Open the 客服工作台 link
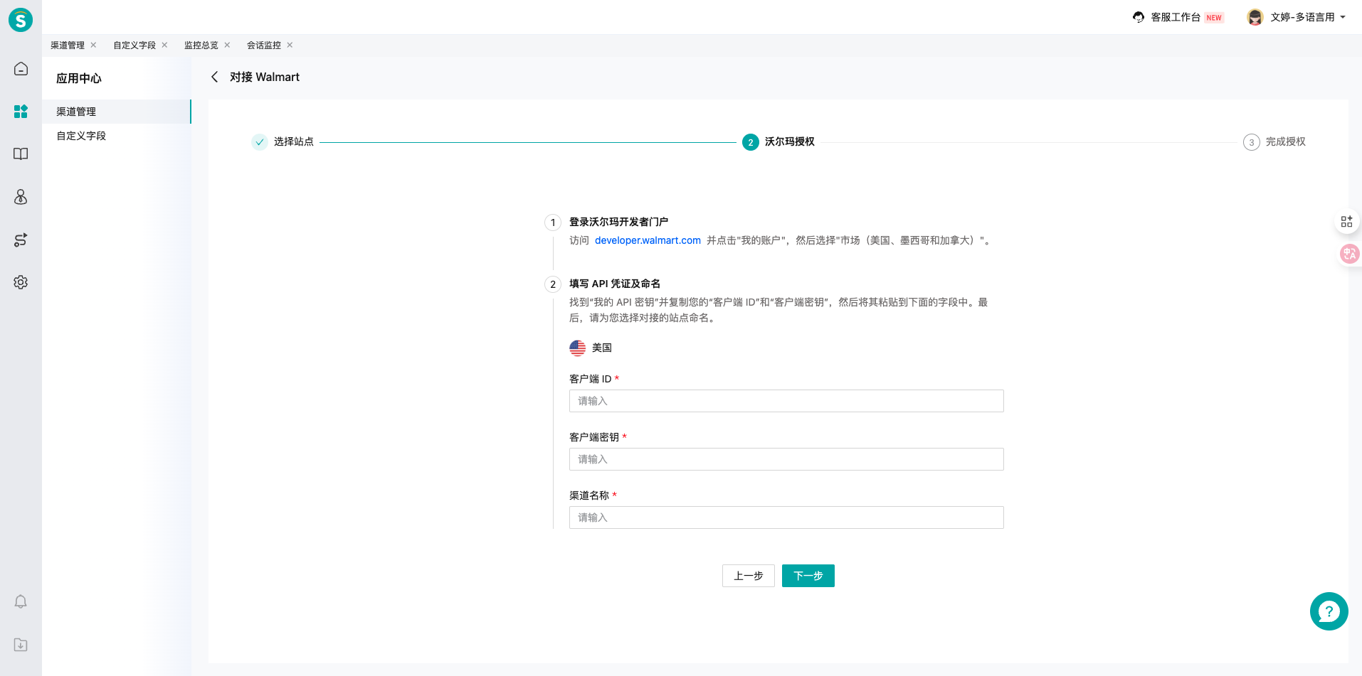1362x676 pixels. (x=1176, y=17)
